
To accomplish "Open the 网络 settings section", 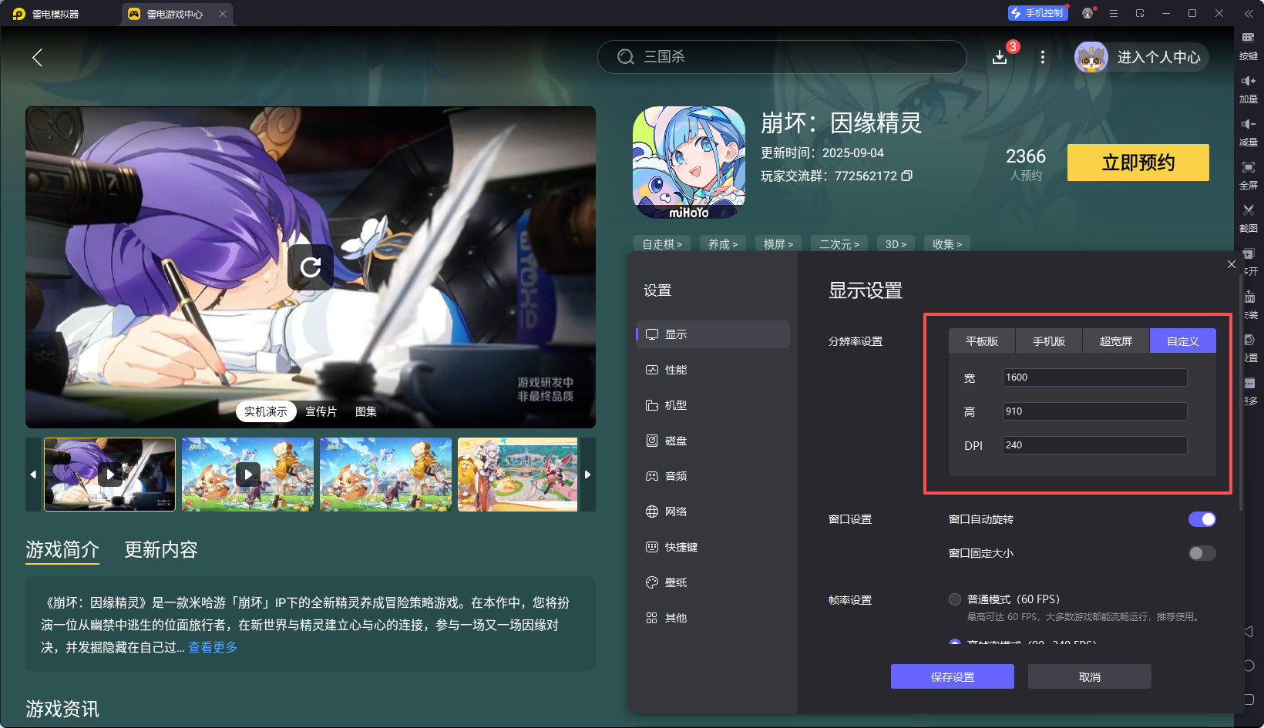I will pyautogui.click(x=713, y=512).
